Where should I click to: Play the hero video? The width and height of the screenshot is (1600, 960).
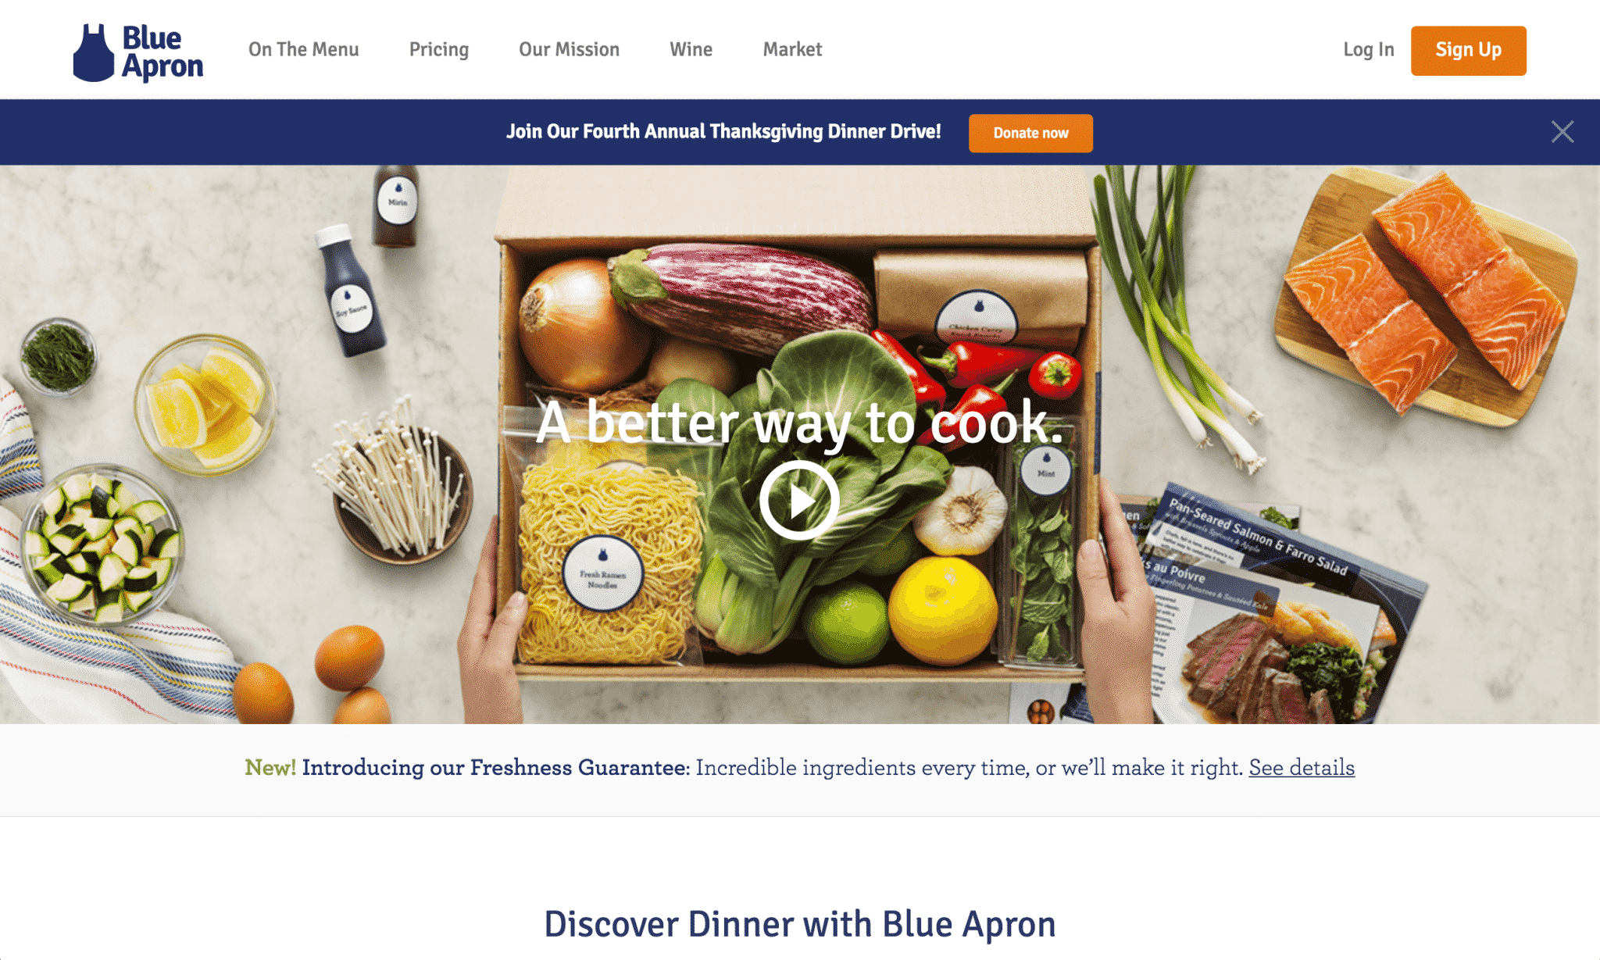click(x=799, y=500)
